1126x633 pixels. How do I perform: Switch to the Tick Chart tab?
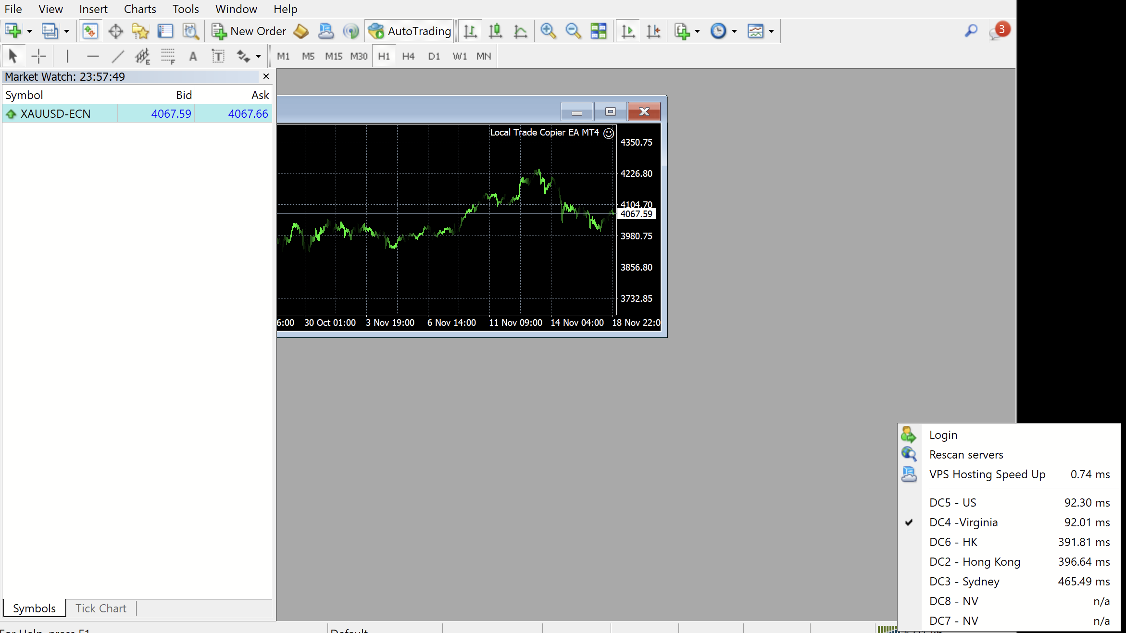coord(101,608)
